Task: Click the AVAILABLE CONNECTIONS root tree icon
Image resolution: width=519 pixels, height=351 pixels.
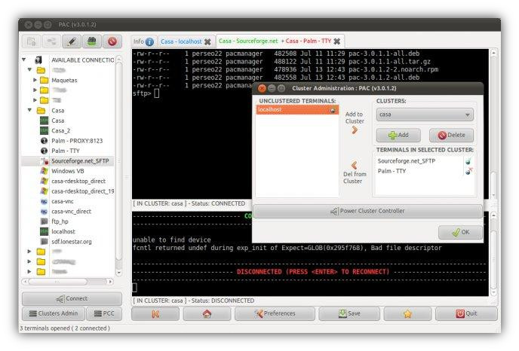Action: [x=38, y=60]
